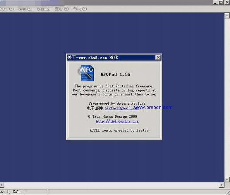Click the horizontal scrollbar right arrow
The width and height of the screenshot is (230, 195).
(221, 185)
